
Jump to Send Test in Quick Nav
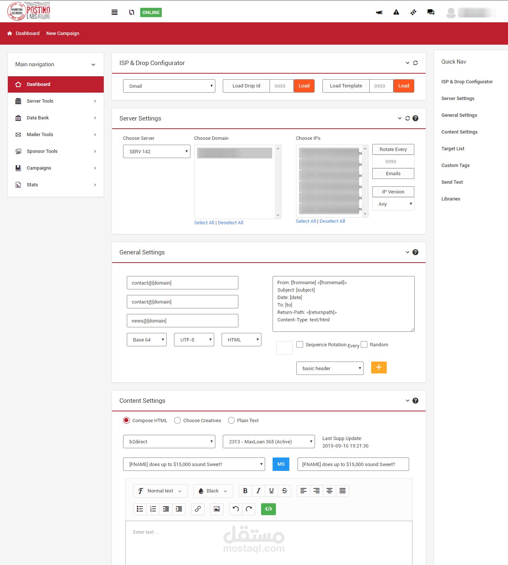click(x=452, y=182)
